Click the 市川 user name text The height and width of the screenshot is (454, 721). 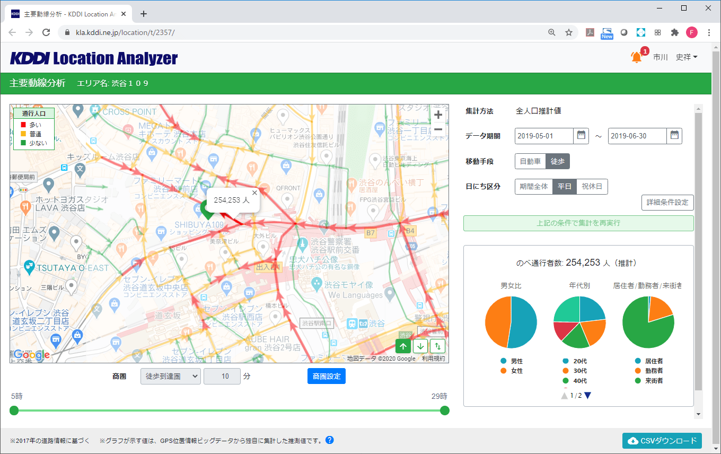coord(660,57)
